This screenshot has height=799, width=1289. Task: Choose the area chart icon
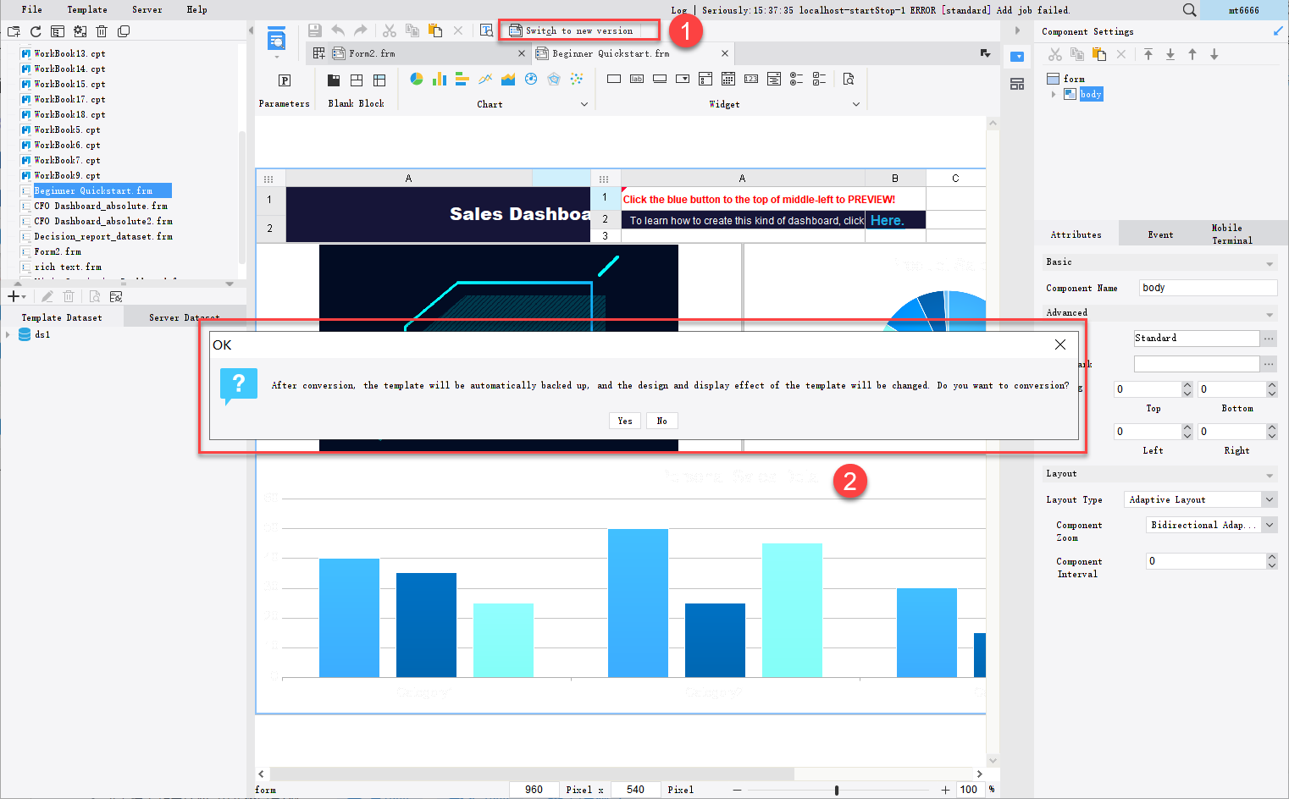point(508,79)
